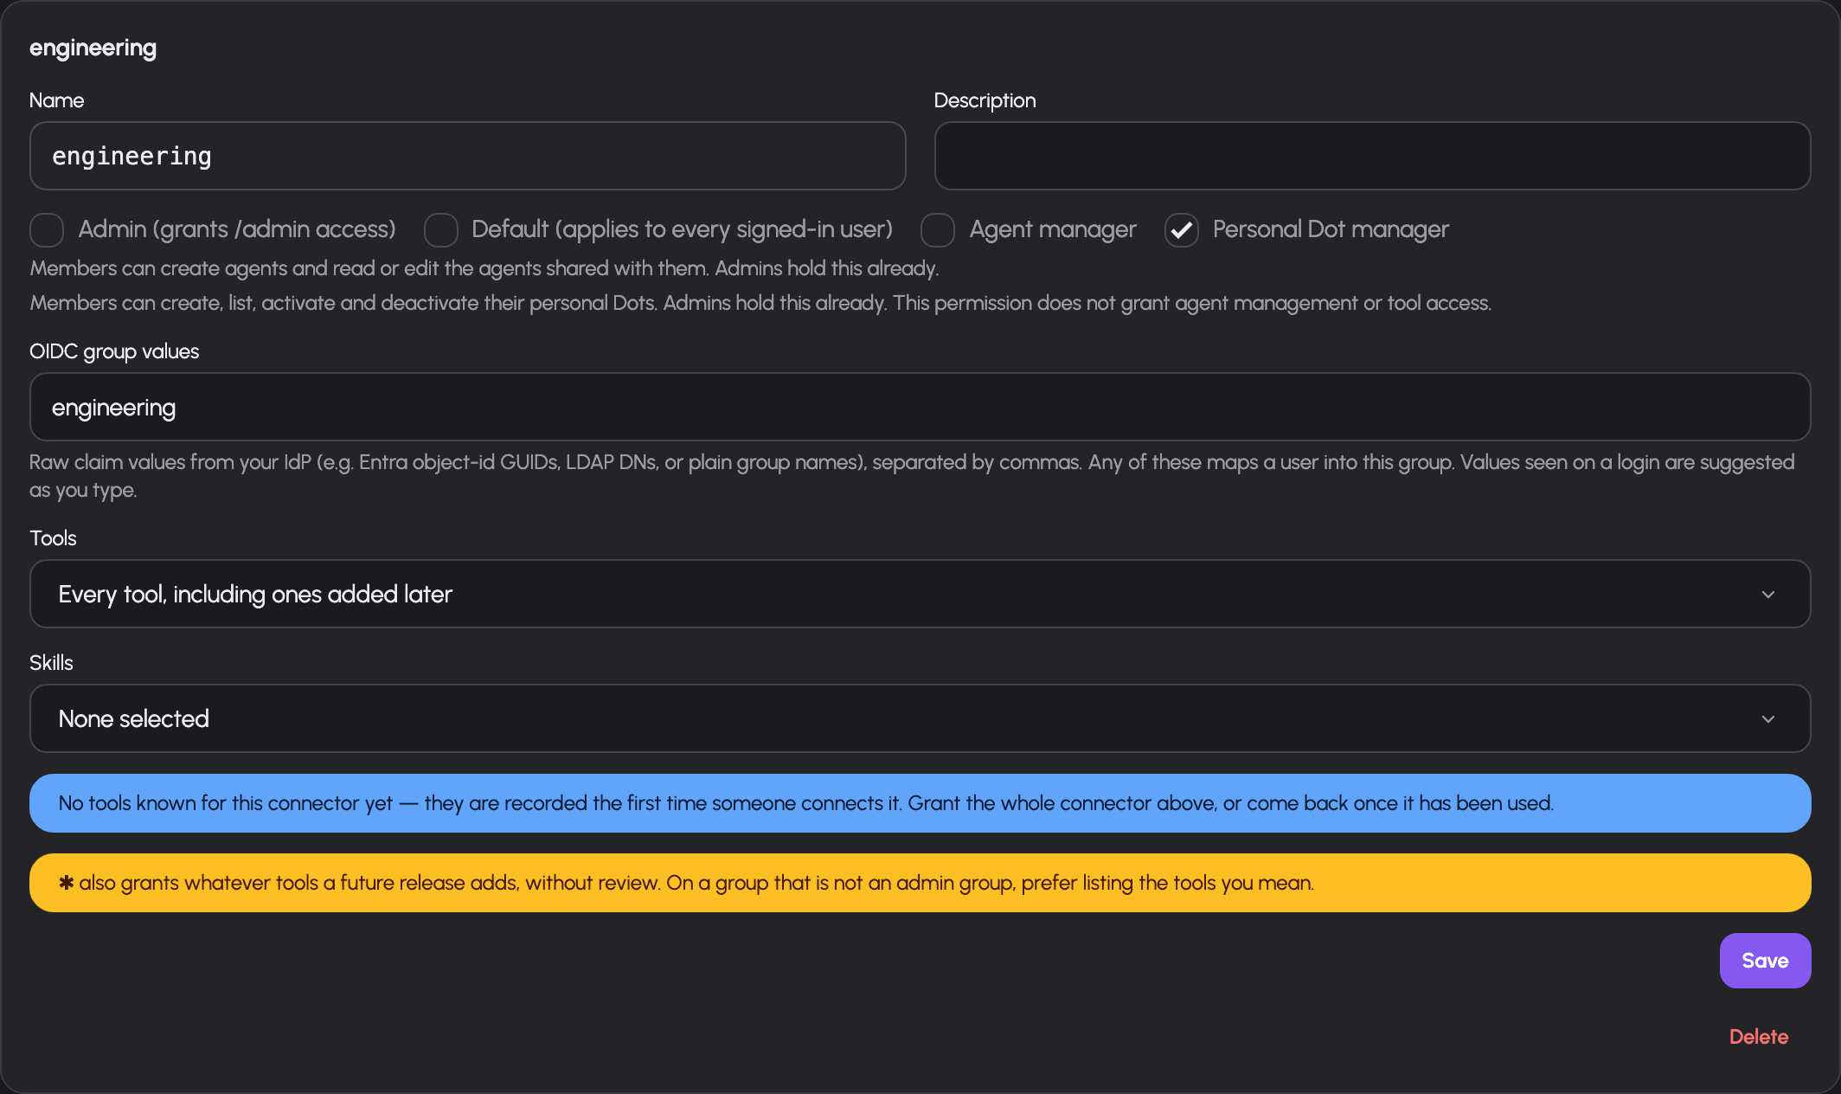
Task: Click the 'Description' field label
Action: tap(985, 100)
